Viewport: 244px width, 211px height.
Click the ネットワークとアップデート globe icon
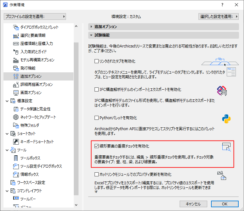pos(16,117)
